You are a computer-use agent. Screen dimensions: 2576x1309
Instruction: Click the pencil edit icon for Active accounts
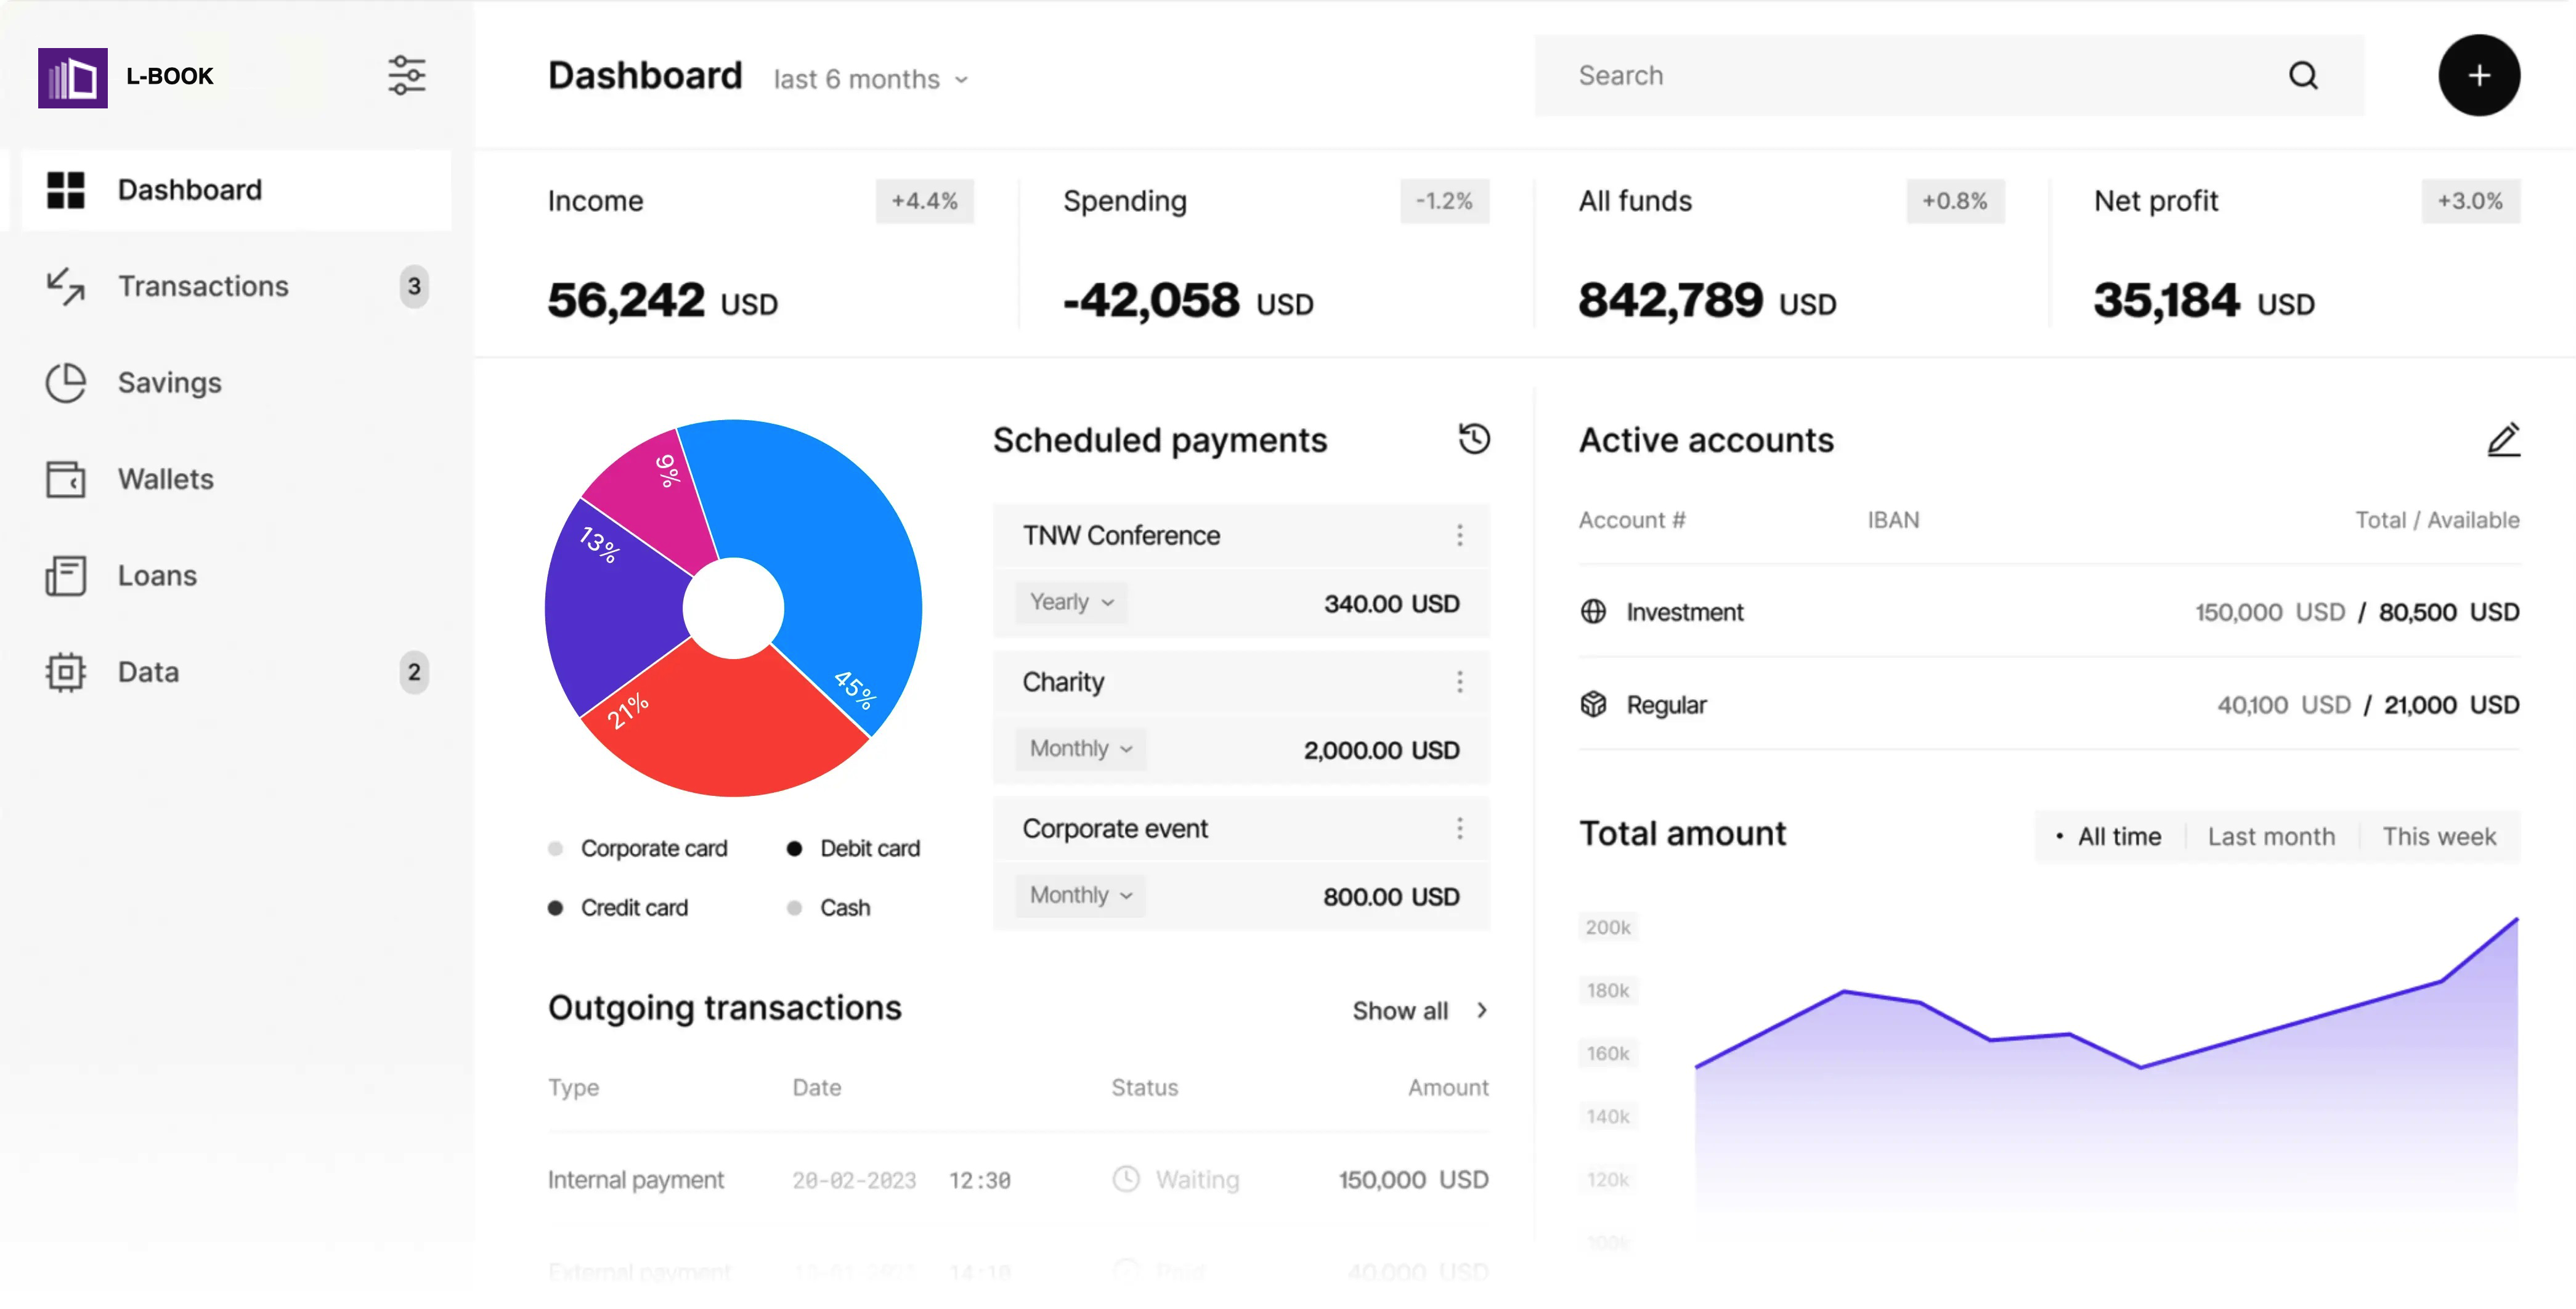point(2503,440)
